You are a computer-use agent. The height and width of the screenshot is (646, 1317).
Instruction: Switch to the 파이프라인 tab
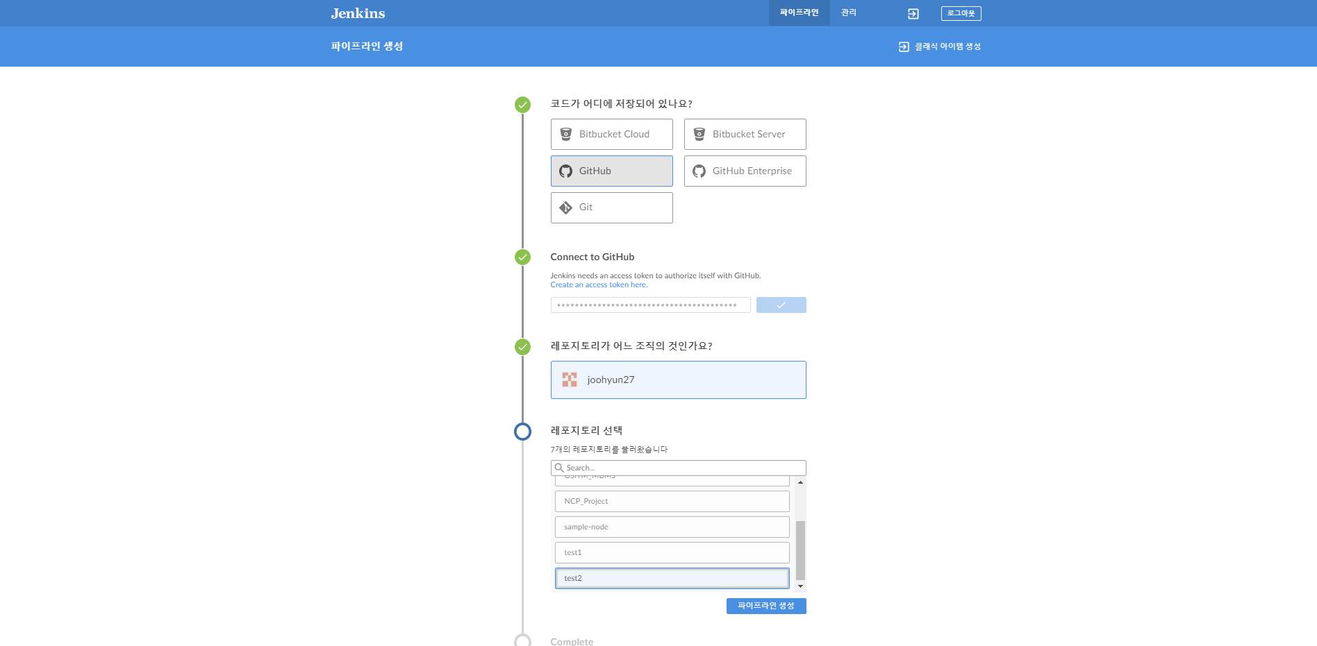799,12
